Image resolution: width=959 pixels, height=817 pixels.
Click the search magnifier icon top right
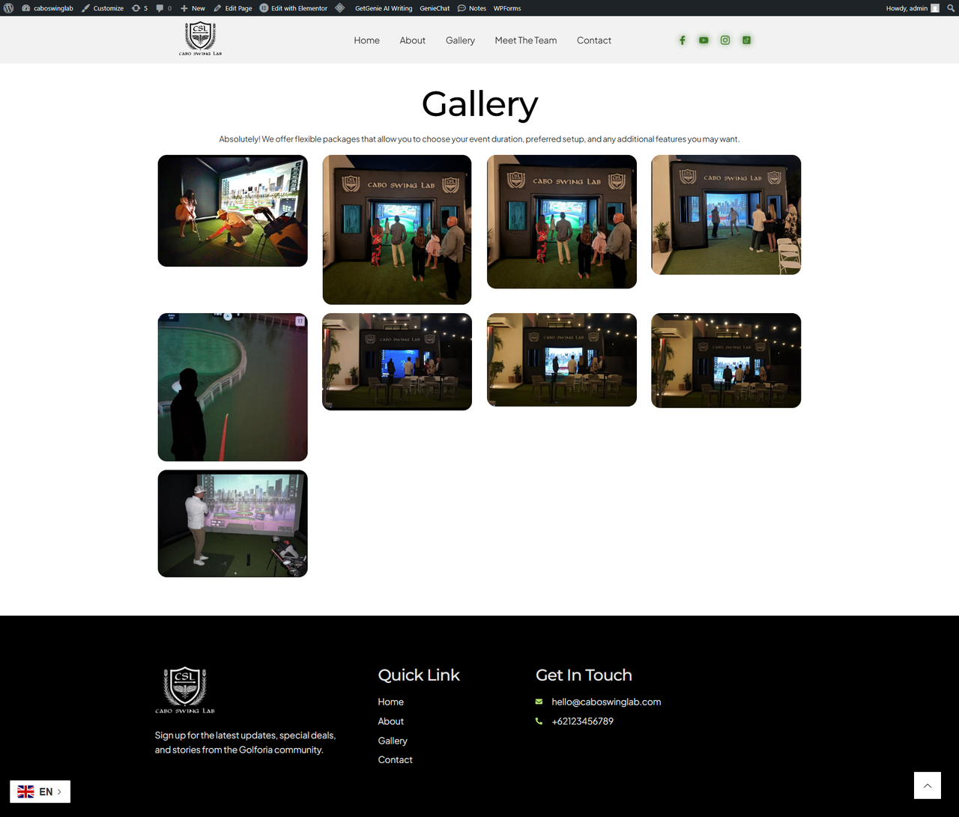950,8
